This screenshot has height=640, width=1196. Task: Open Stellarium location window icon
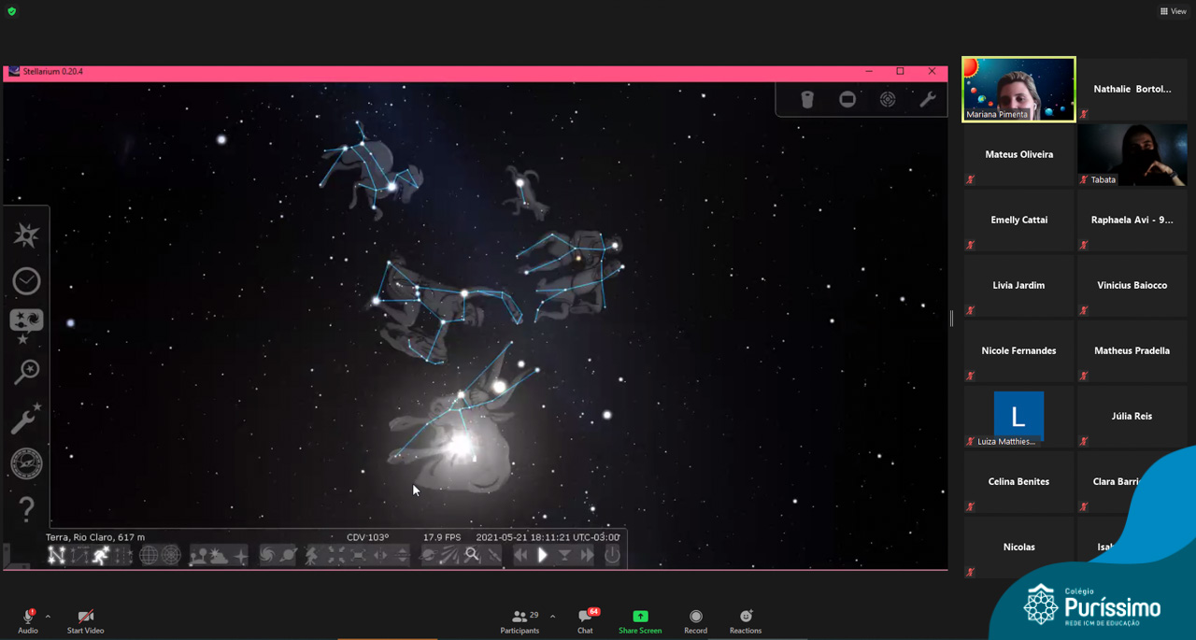tap(26, 235)
